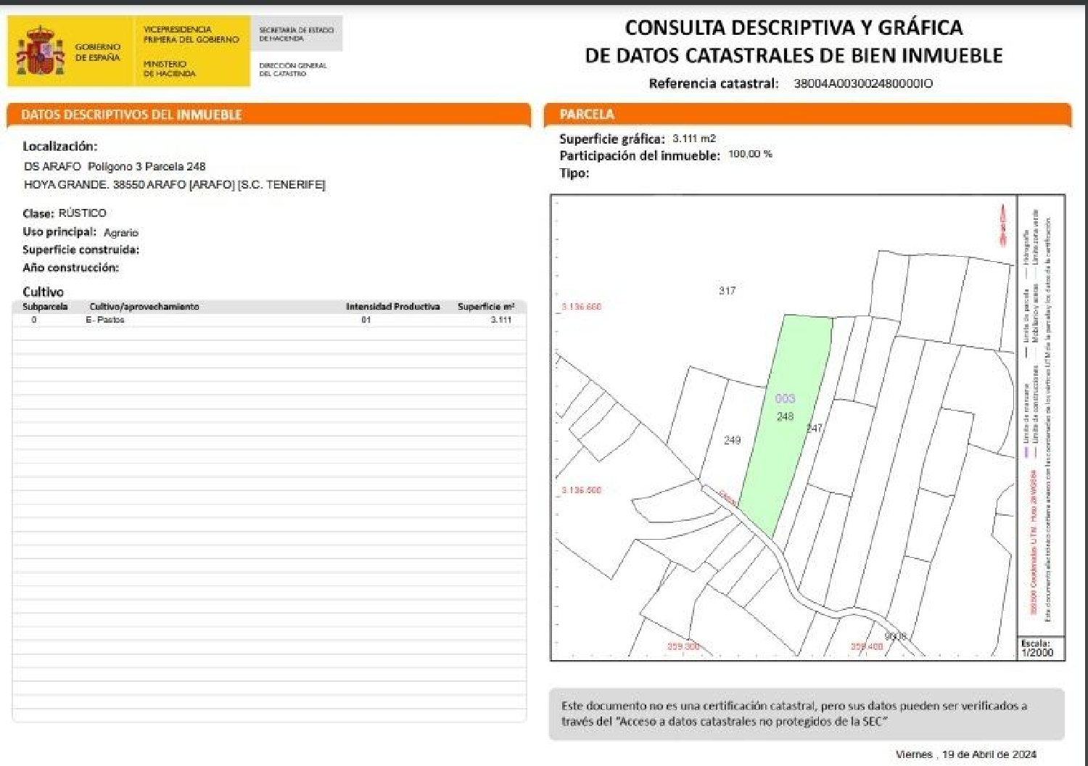
Task: Click the document title 'CONSULTA DESCRIPTIVA Y GRÁFICA'
Action: [794, 28]
